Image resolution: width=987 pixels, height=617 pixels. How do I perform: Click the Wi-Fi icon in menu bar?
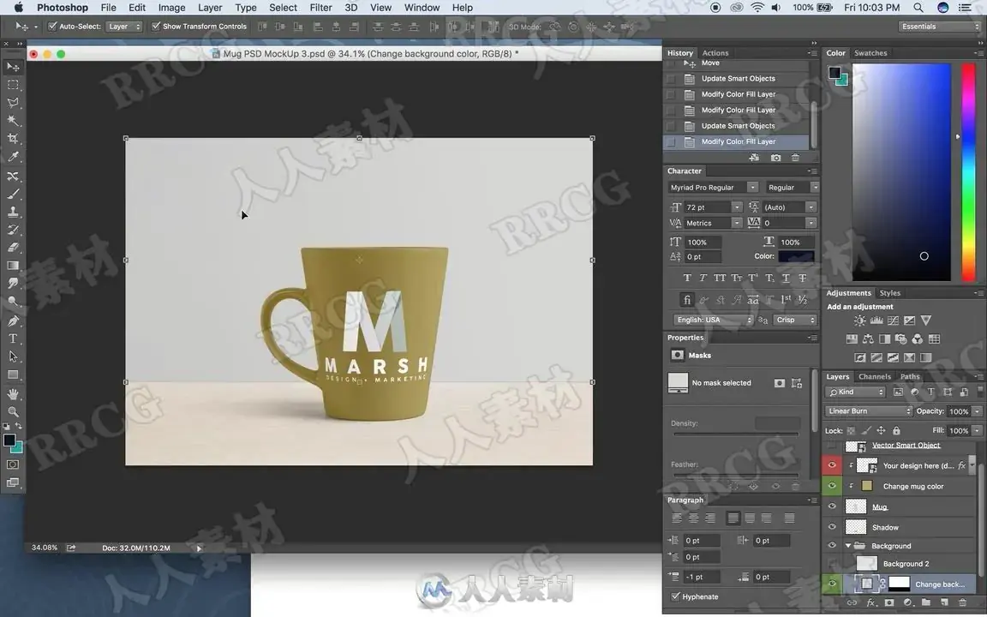point(757,8)
